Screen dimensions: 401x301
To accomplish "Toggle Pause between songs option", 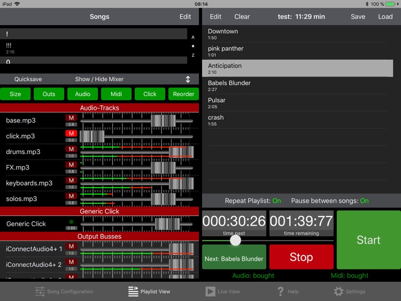I will coord(364,201).
